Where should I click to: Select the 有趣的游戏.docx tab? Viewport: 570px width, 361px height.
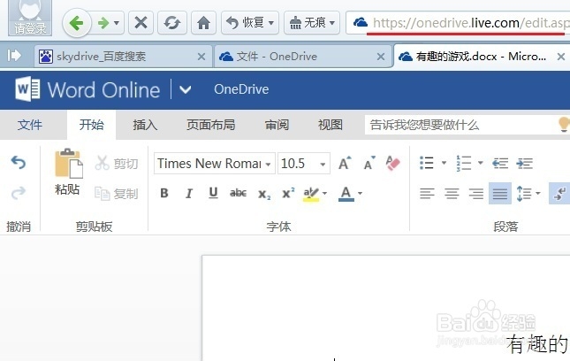(x=482, y=57)
